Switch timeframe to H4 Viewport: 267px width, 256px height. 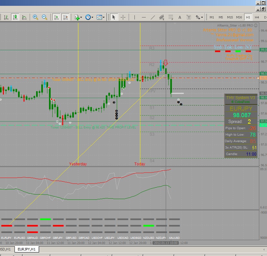pos(257,17)
